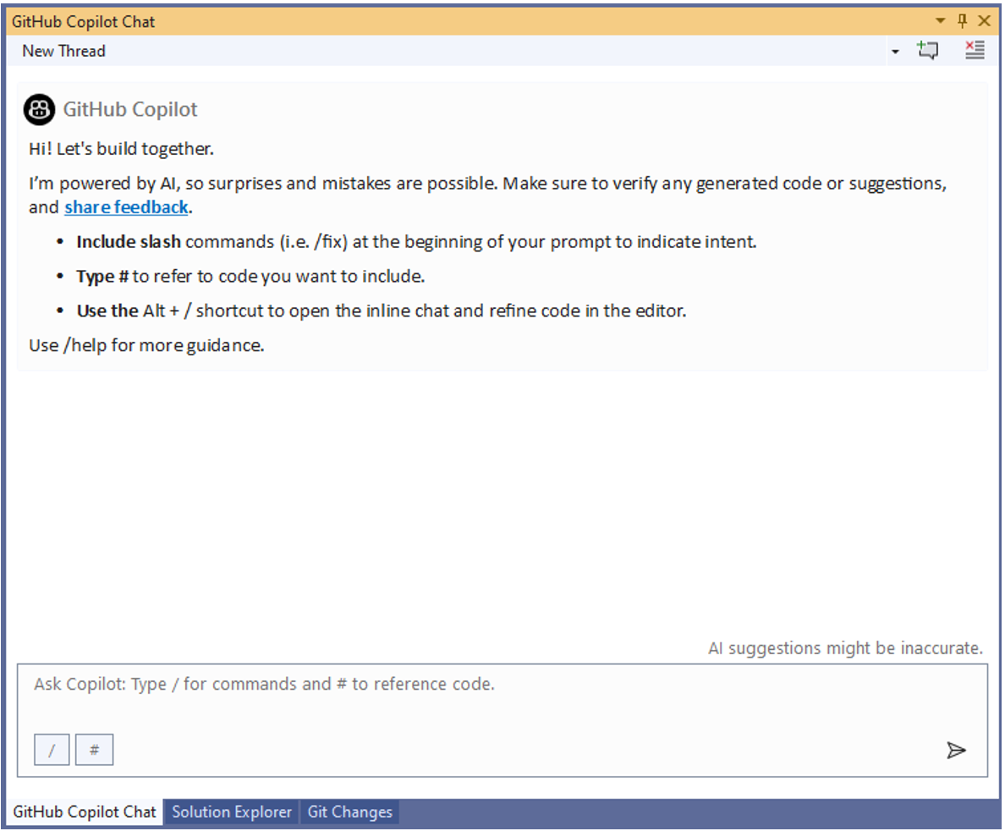Select the GitHub Copilot Chat bottom tab

coord(85,812)
